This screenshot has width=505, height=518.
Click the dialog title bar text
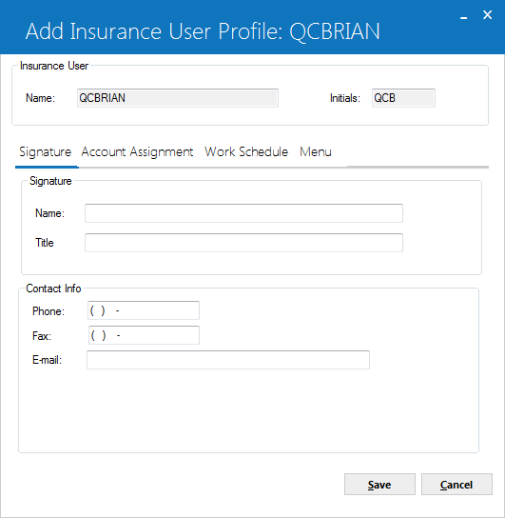[x=203, y=31]
